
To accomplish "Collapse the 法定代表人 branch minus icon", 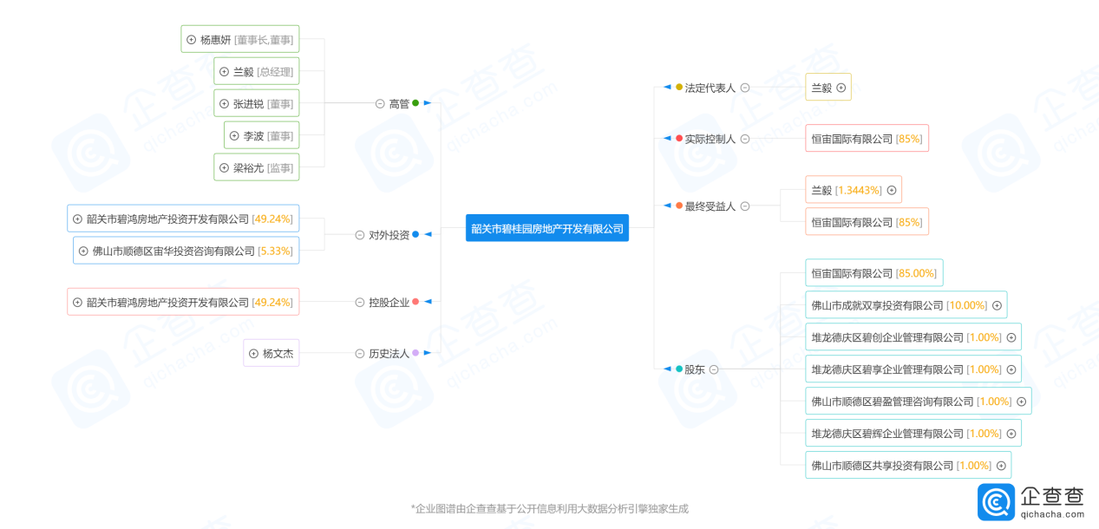I will (745, 88).
